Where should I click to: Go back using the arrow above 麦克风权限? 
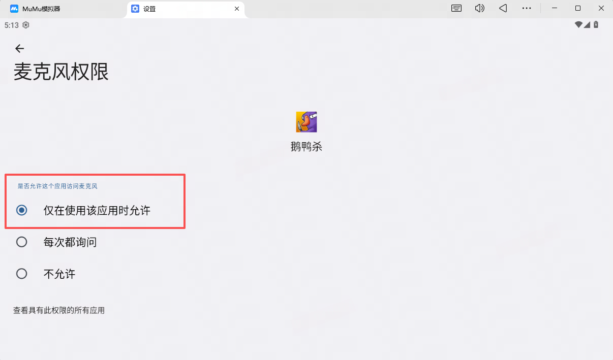19,48
